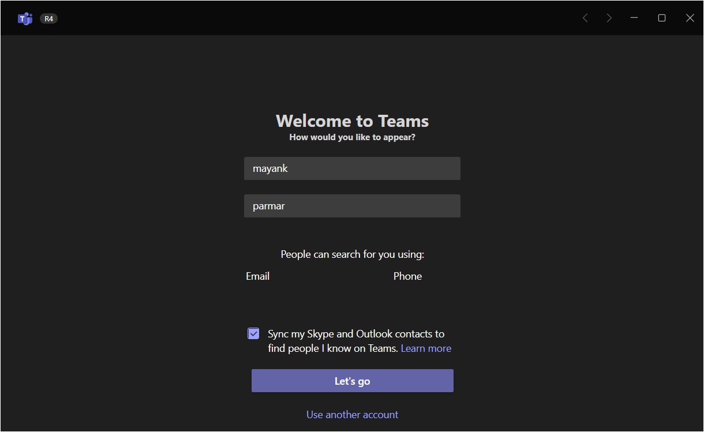704x432 pixels.
Task: Select the last name field showing parmar
Action: [x=352, y=205]
